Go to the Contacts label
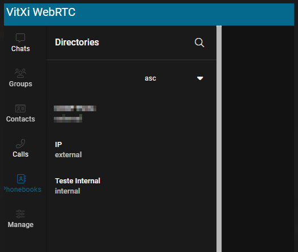The height and width of the screenshot is (252, 298). 20,119
